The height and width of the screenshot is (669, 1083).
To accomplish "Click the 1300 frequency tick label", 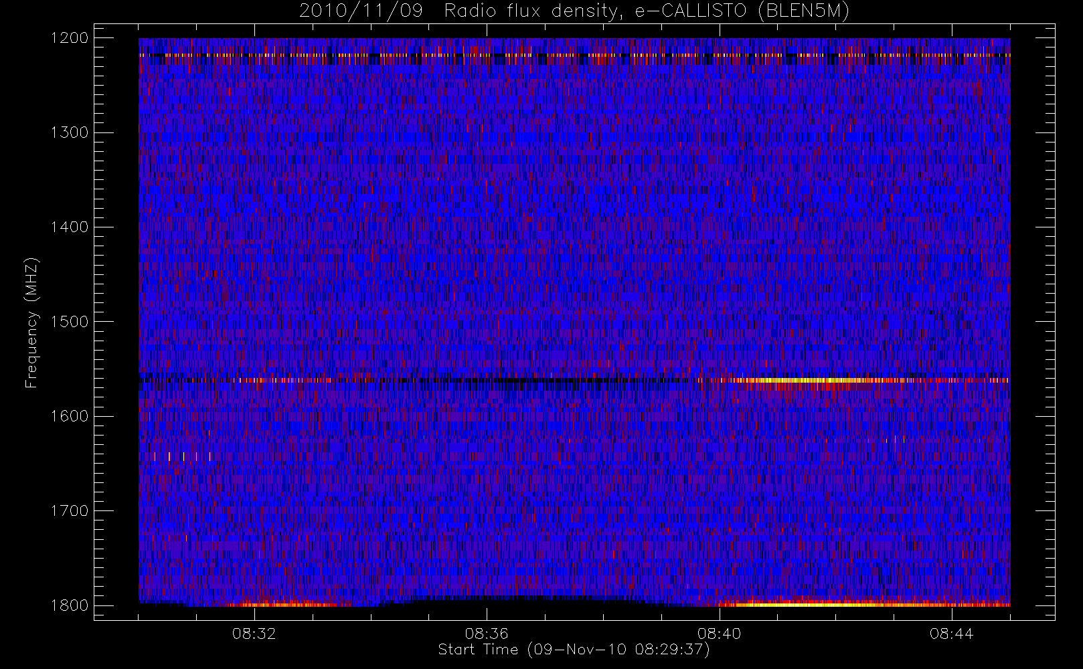I will point(70,132).
